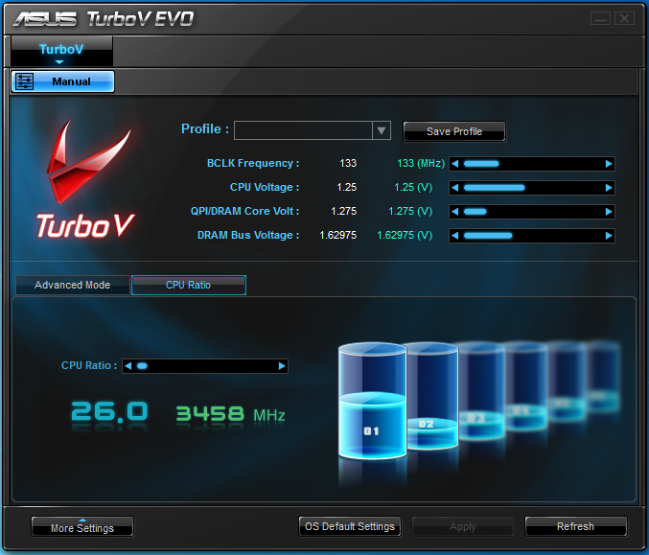The image size is (649, 555).
Task: Click the QPI/DRAM Core Volt slider handle
Action: point(475,212)
